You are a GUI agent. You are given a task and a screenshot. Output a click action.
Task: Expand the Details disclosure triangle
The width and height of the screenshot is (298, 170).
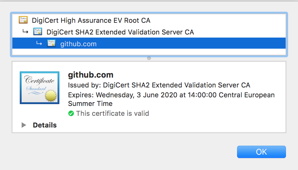24,125
